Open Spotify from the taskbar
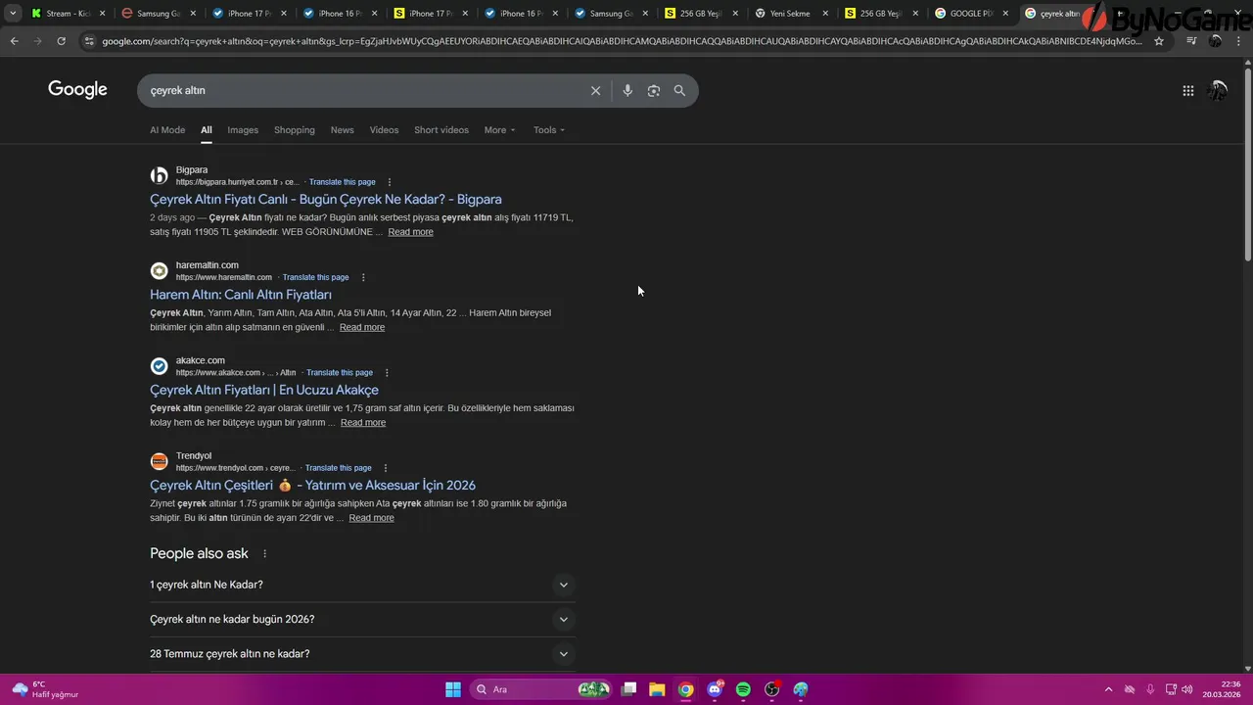Viewport: 1253px width, 705px height. pos(743,689)
